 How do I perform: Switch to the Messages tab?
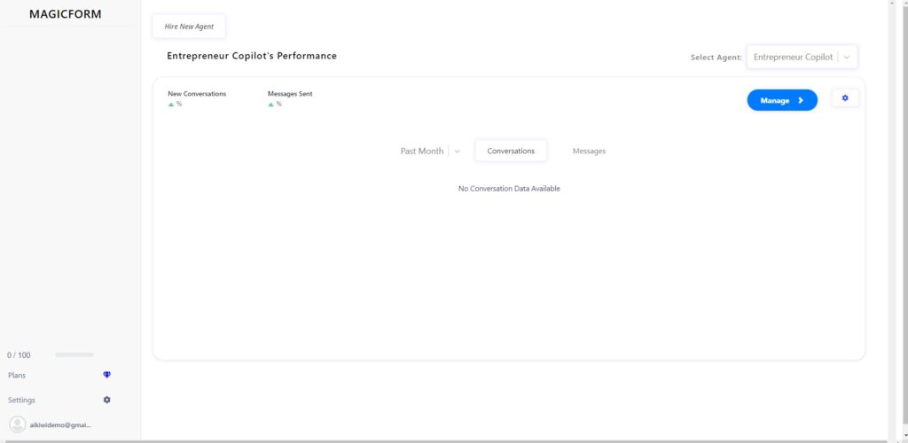pos(589,151)
